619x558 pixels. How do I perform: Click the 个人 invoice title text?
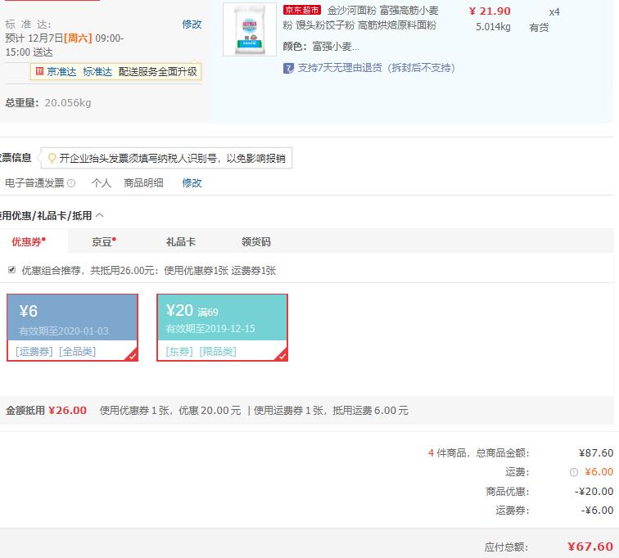(x=102, y=183)
